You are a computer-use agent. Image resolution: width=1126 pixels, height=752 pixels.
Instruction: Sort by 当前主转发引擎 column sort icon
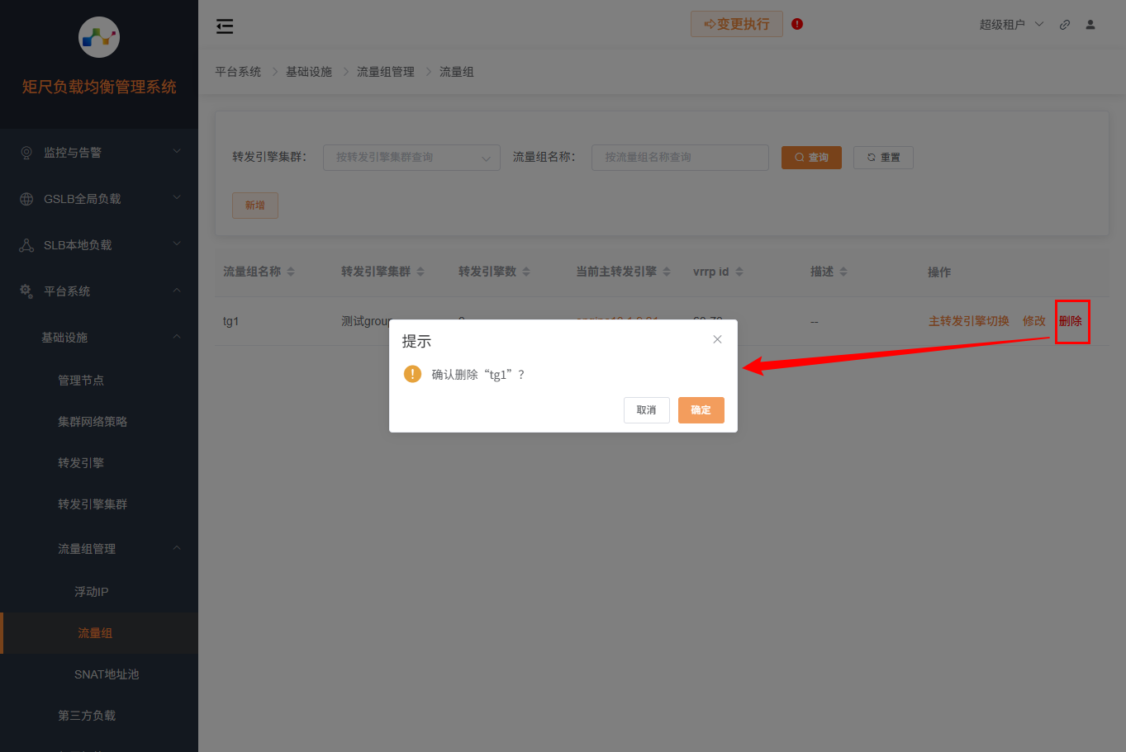(667, 272)
